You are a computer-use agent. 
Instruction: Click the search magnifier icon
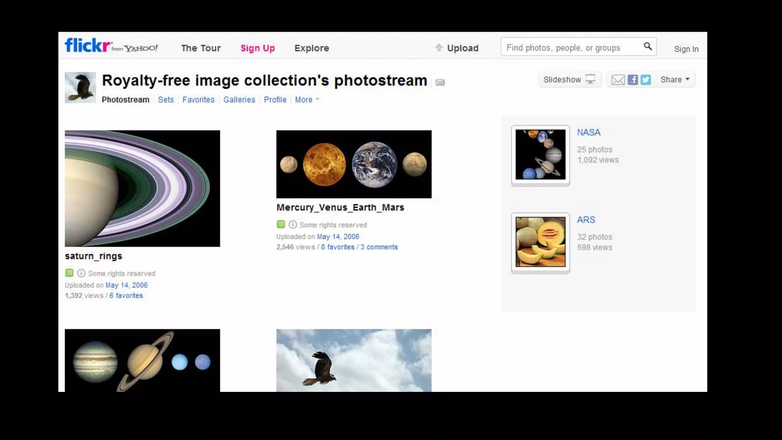[648, 47]
